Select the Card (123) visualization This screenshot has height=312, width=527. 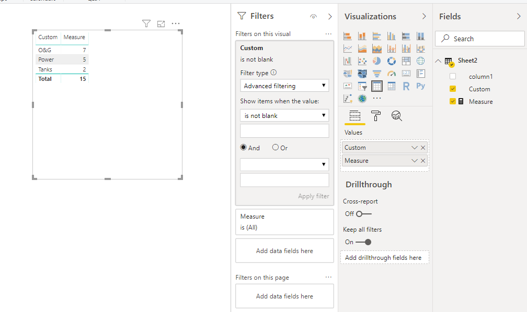406,74
